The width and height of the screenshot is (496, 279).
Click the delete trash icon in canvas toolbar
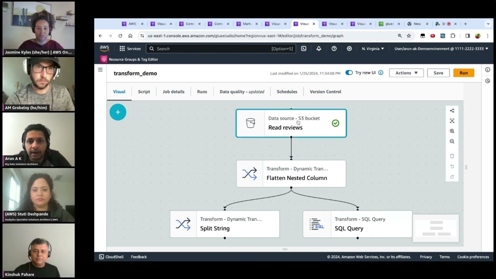(452, 156)
